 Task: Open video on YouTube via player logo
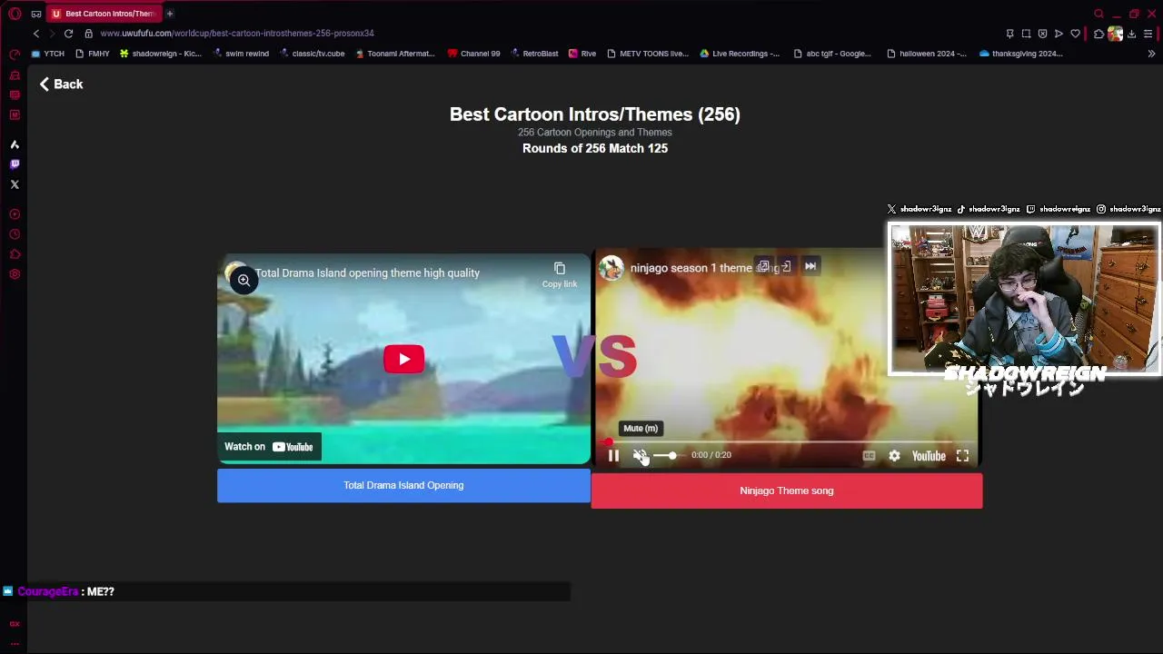[929, 456]
